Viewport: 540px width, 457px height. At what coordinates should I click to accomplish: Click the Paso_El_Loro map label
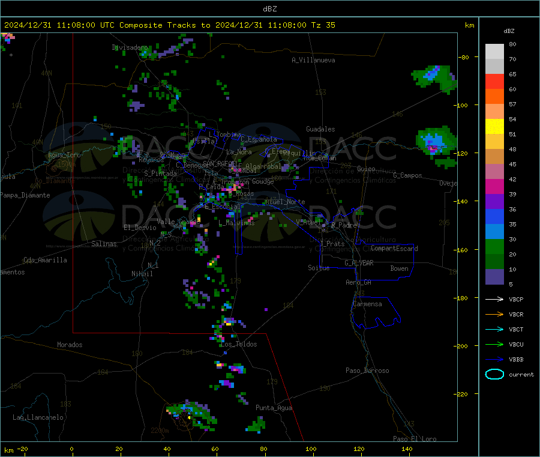pyautogui.click(x=415, y=439)
